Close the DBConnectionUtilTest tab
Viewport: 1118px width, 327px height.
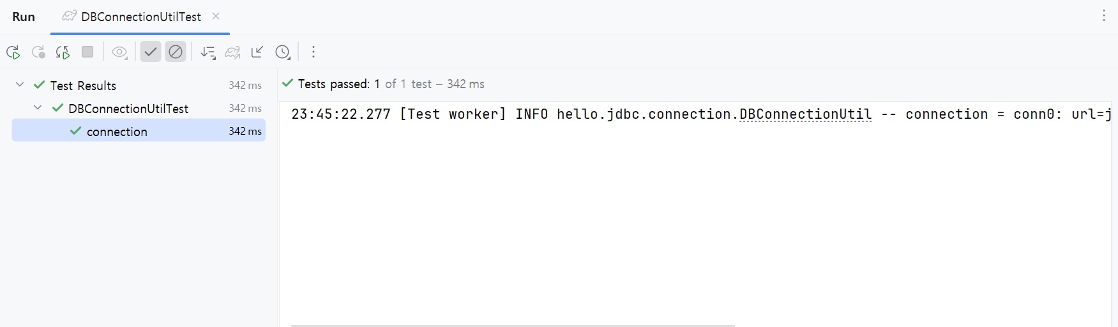(x=216, y=16)
